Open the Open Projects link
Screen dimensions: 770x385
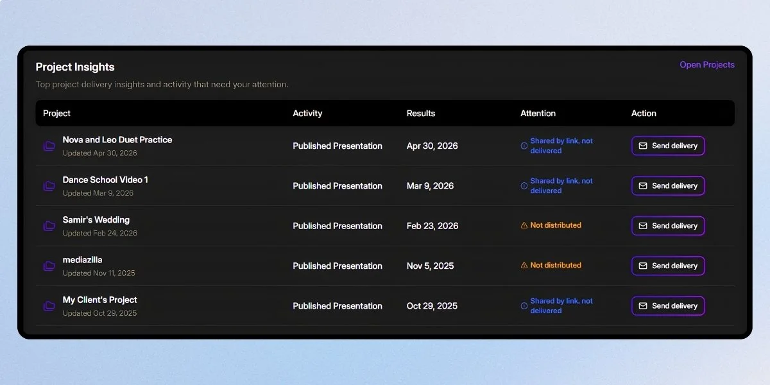pyautogui.click(x=707, y=65)
